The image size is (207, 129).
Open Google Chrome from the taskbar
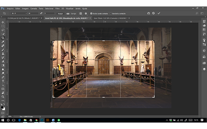coord(36,120)
